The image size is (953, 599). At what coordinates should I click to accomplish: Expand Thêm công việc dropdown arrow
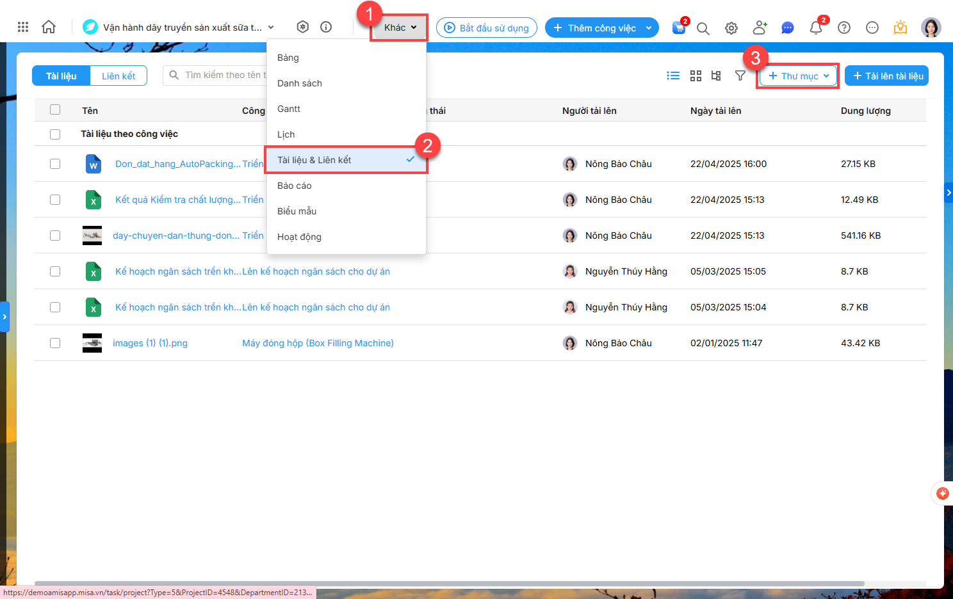click(x=649, y=28)
